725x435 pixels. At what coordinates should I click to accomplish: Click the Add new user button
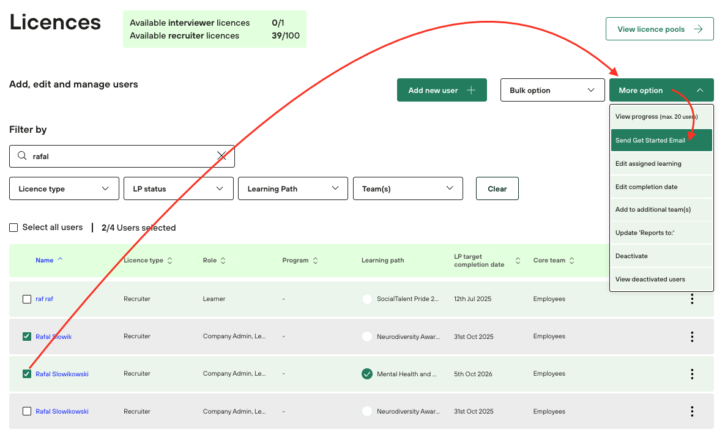tap(442, 90)
